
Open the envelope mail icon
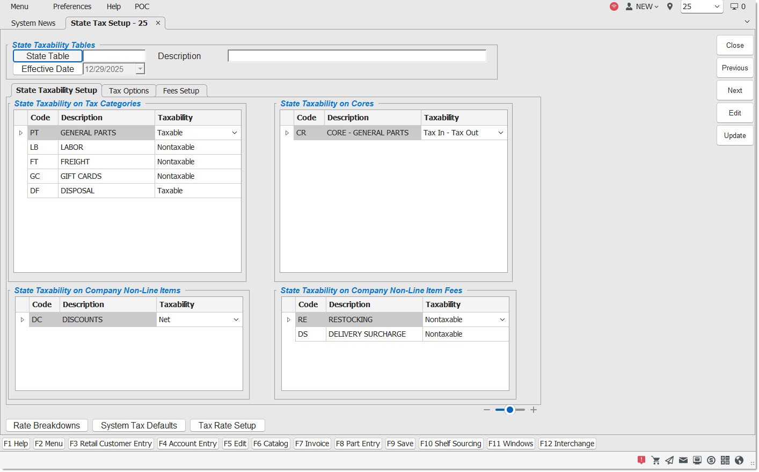[x=683, y=460]
